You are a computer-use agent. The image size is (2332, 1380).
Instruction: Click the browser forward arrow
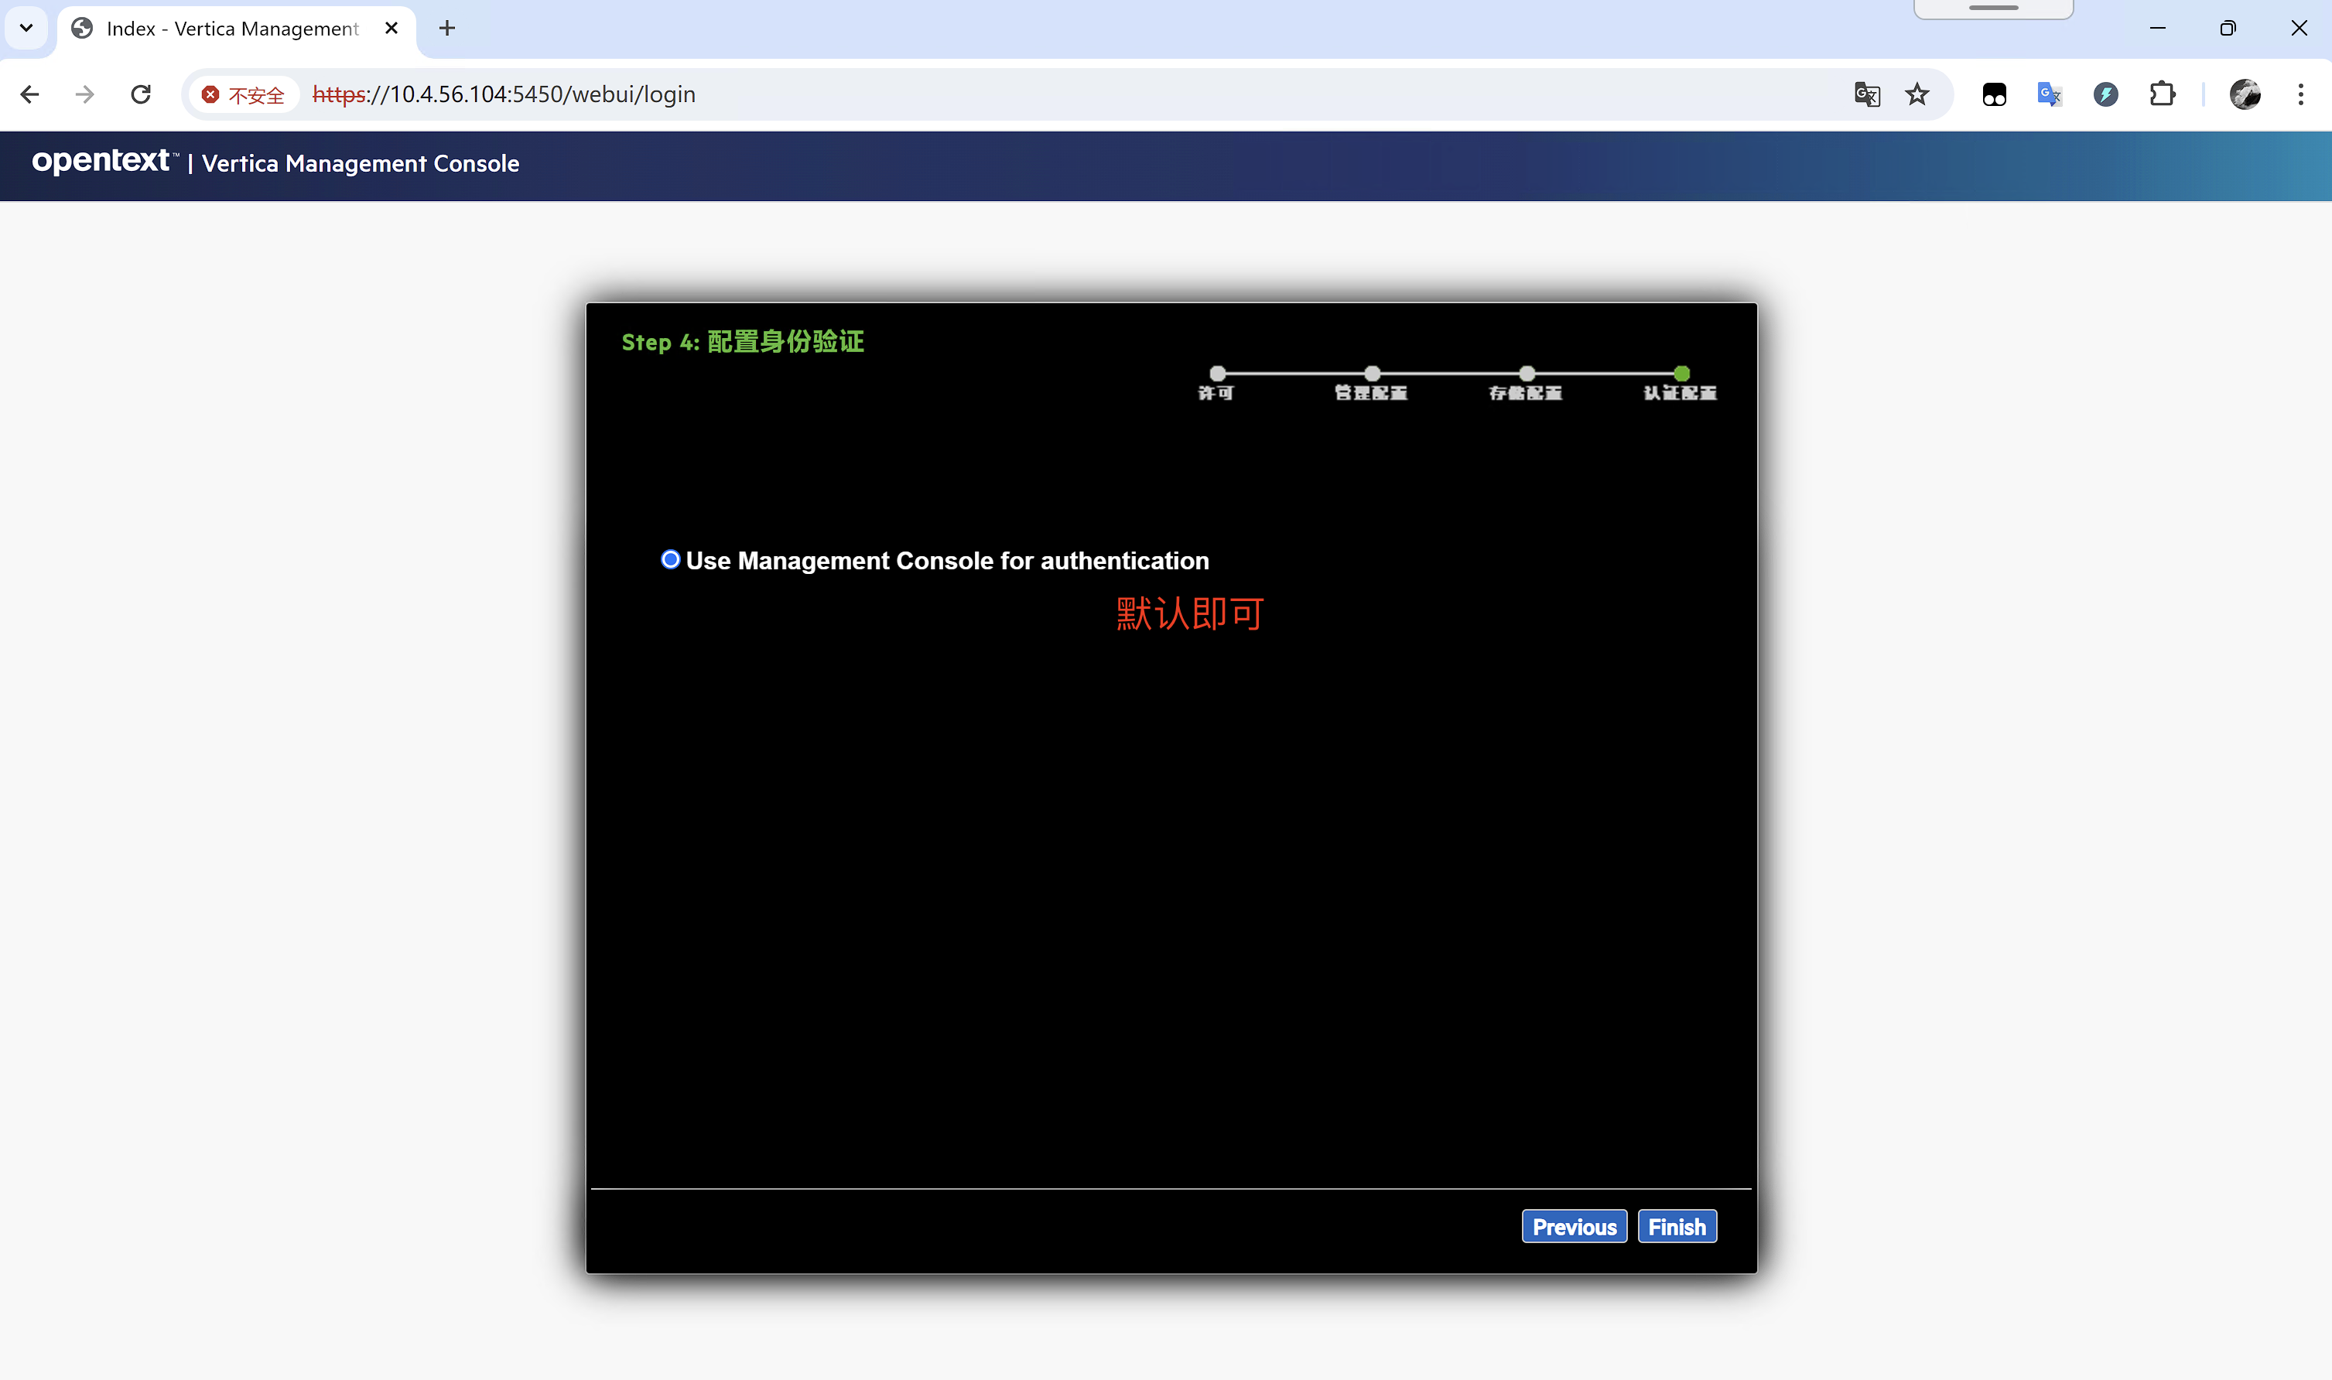tap(84, 94)
